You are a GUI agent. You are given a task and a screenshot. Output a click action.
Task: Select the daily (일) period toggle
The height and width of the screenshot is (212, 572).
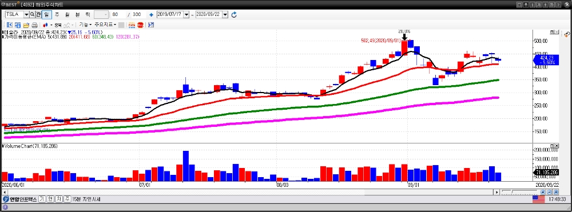pyautogui.click(x=47, y=14)
